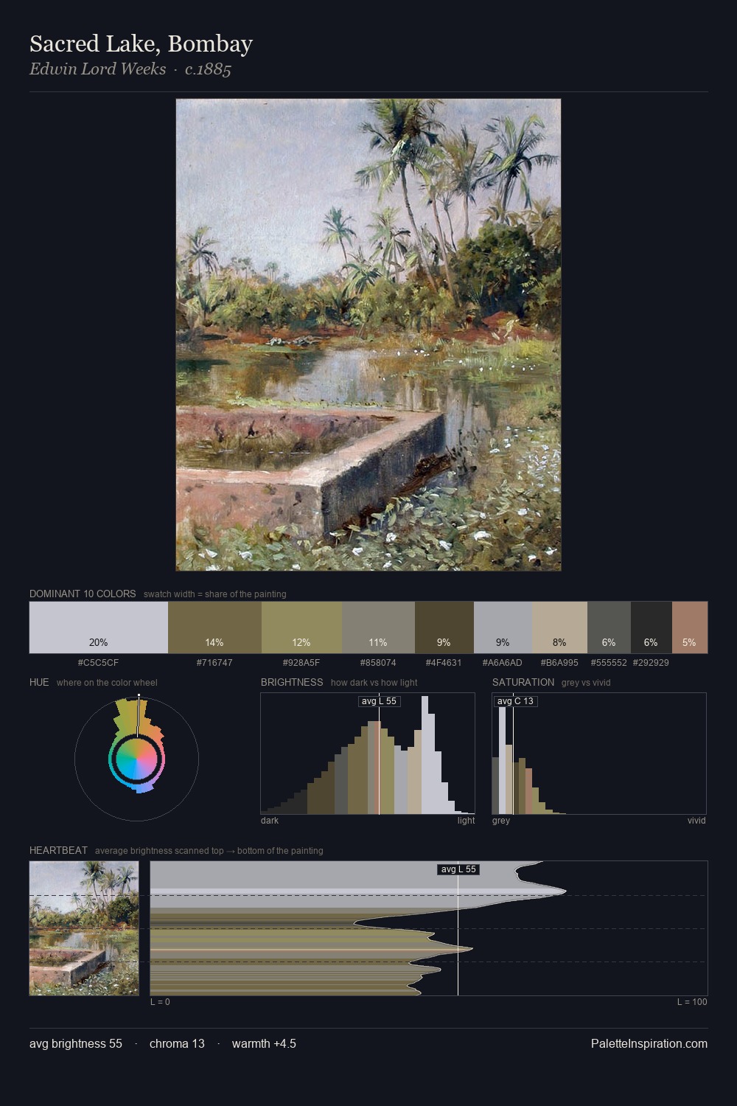Click the 'HUE' section heading
This screenshot has width=737, height=1106.
[x=39, y=682]
